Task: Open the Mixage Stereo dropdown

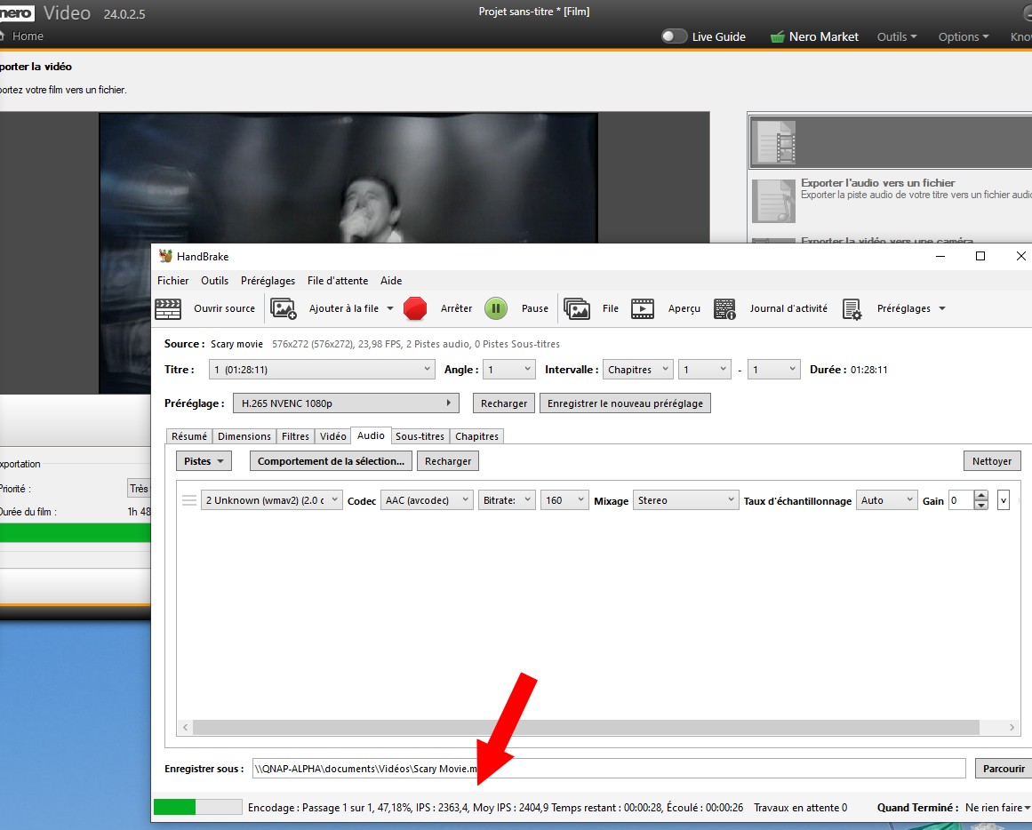Action: (x=684, y=500)
